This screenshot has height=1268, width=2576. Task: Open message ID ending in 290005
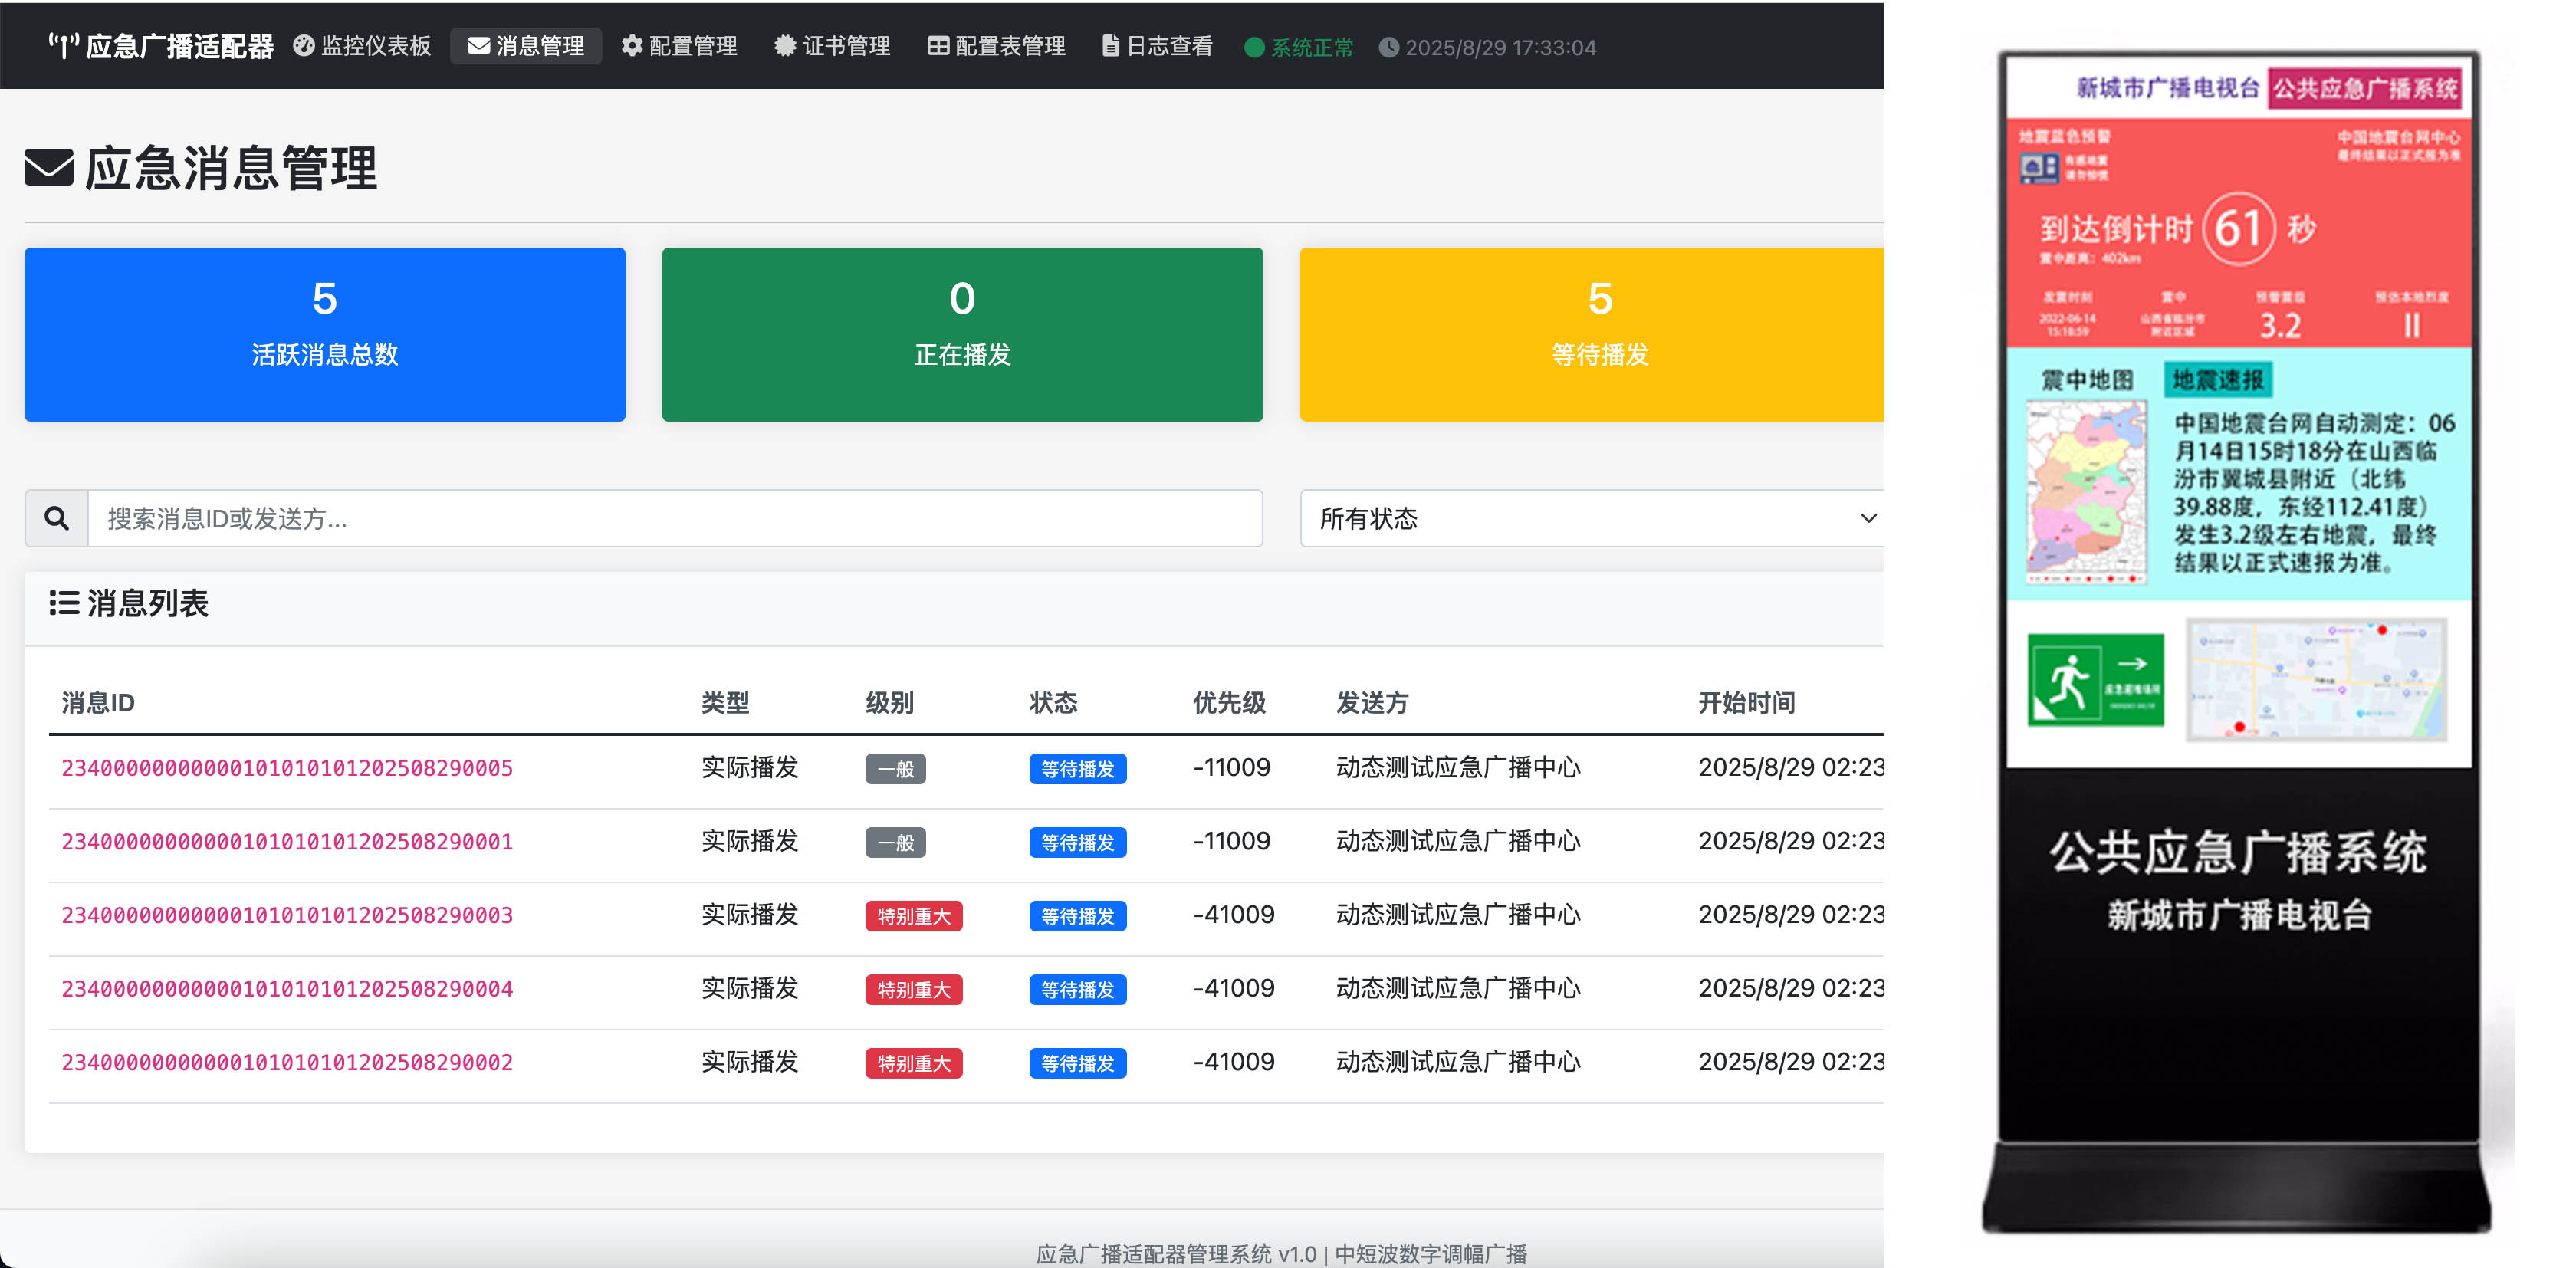[287, 768]
